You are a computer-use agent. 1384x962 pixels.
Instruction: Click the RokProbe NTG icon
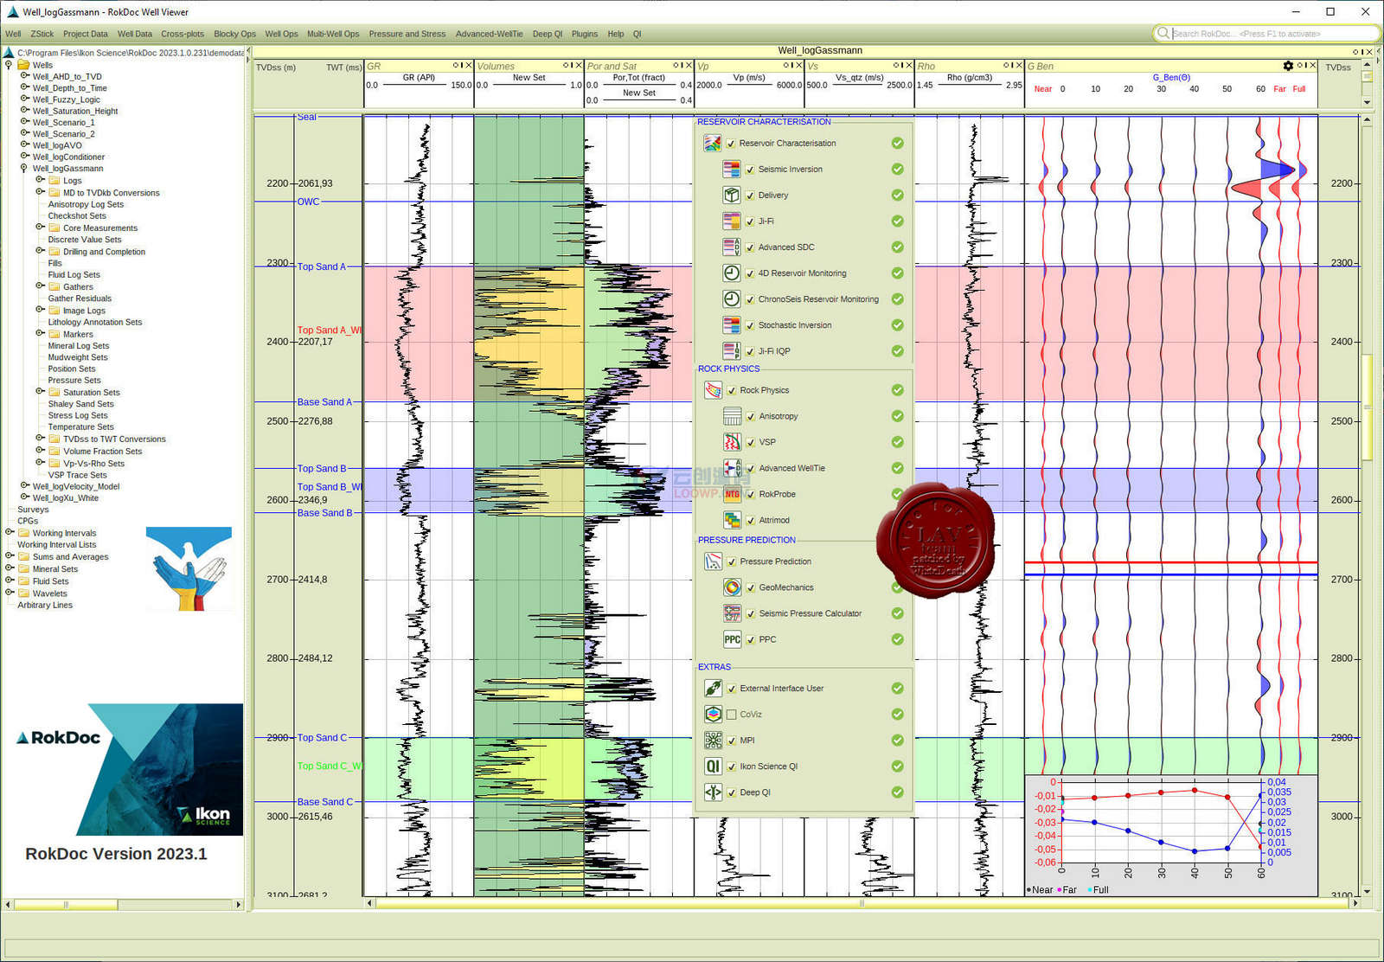pos(733,494)
